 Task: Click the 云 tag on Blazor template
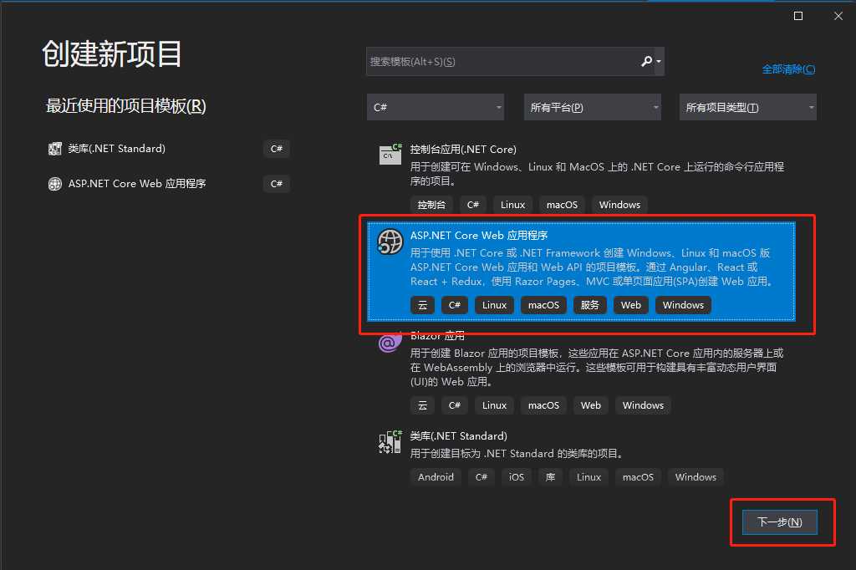422,405
